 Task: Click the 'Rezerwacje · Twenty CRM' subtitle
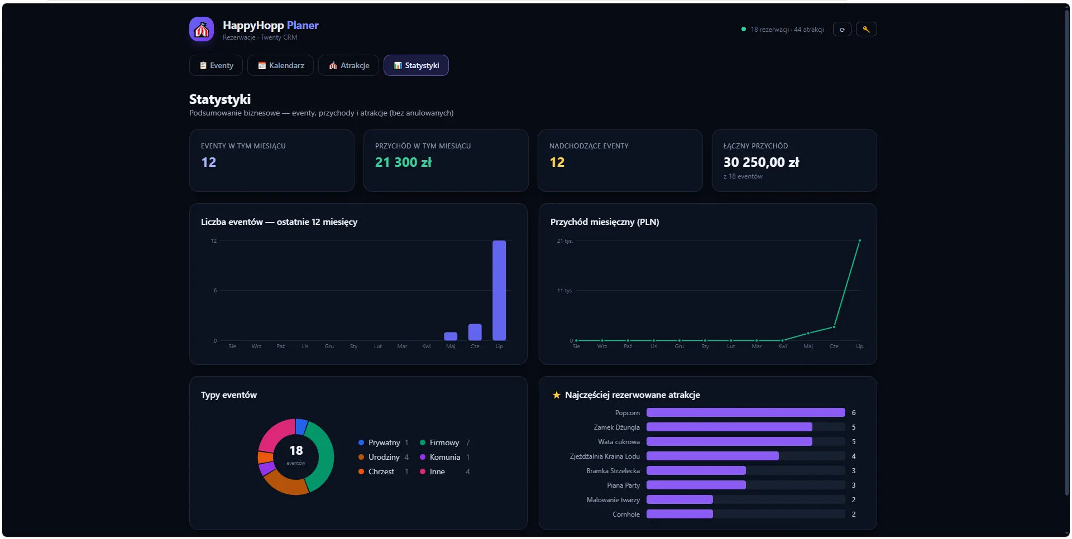pos(260,37)
